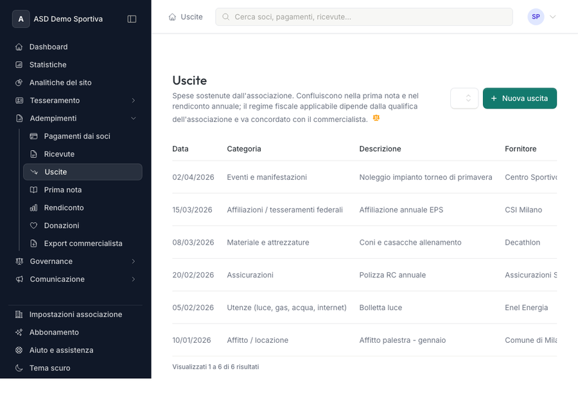Click 'Decathlon' supplier cell
The height and width of the screenshot is (409, 578).
(x=522, y=243)
